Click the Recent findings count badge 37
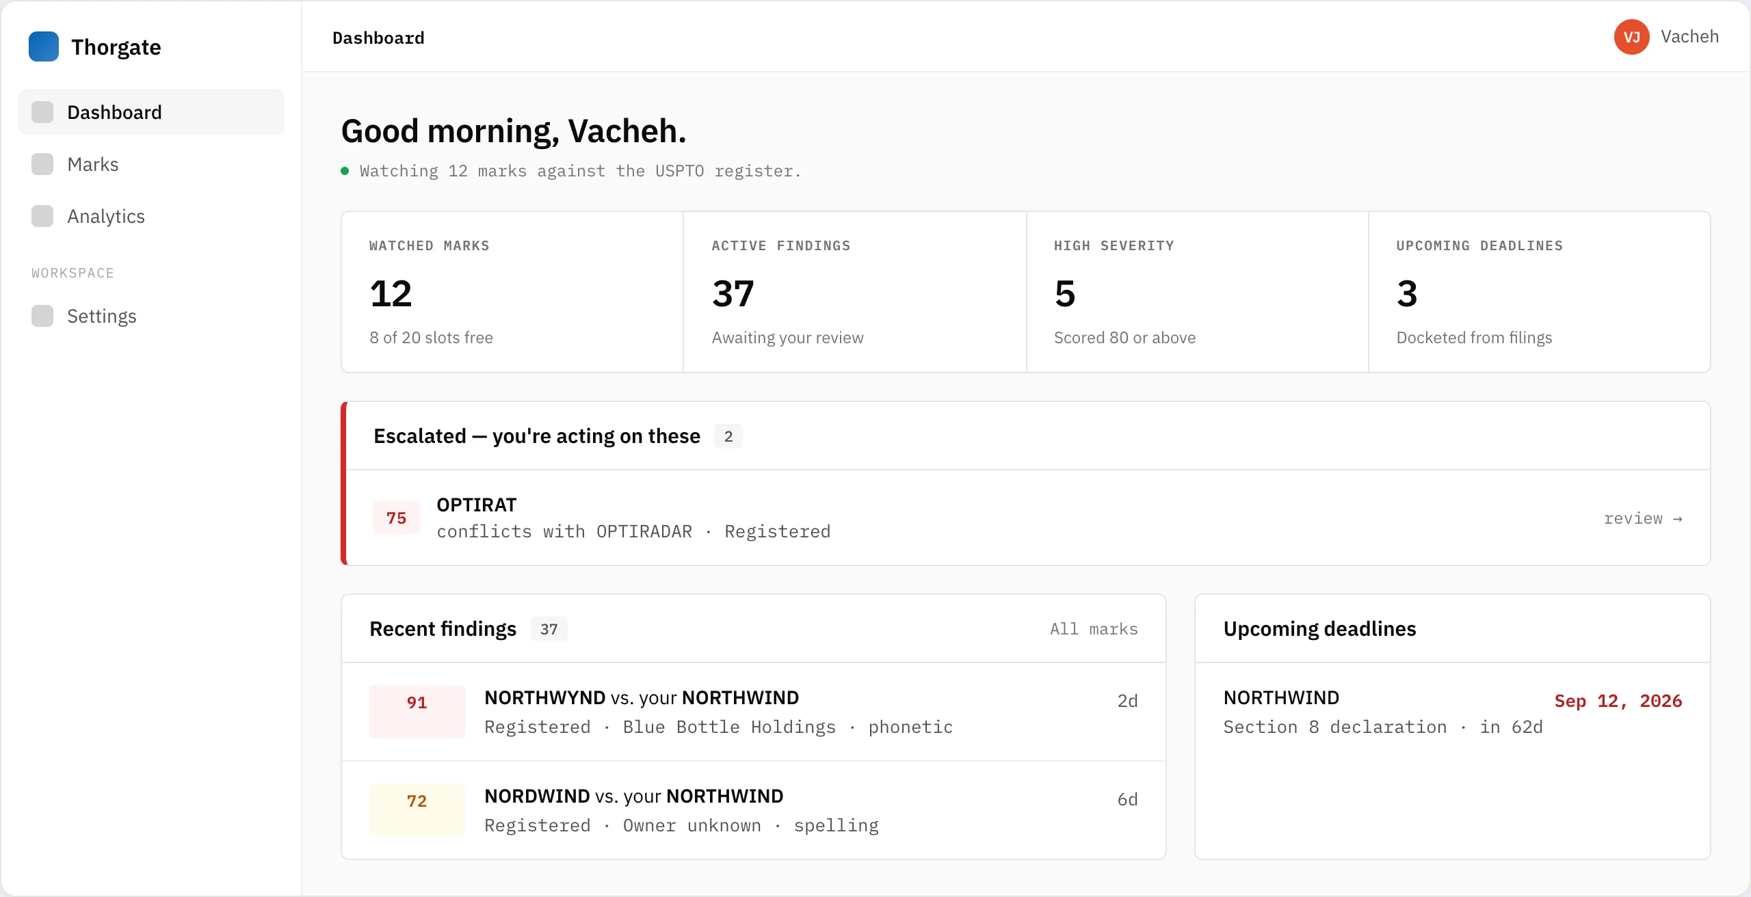 pos(549,629)
